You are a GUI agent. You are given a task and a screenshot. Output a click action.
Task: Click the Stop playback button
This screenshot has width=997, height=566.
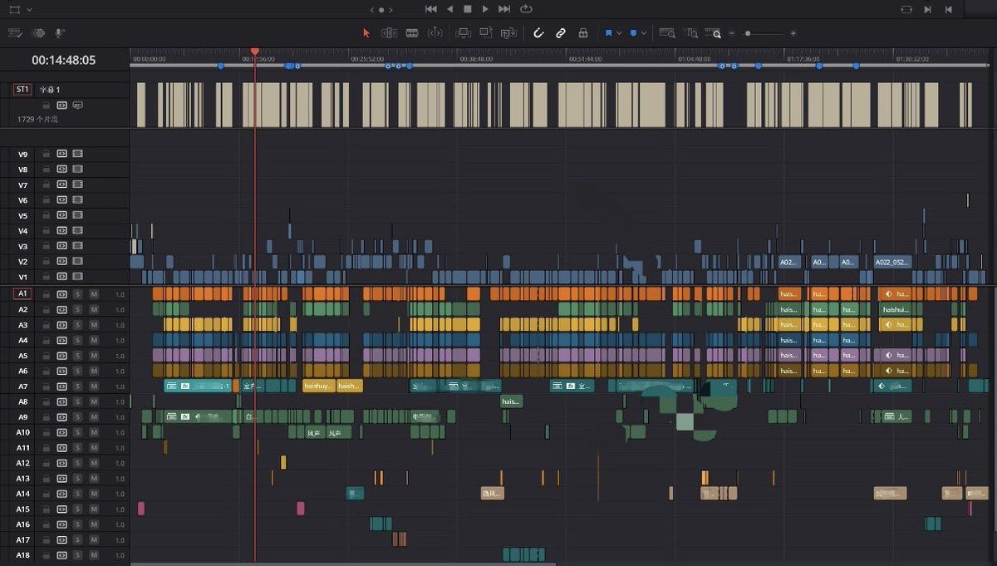coord(468,8)
